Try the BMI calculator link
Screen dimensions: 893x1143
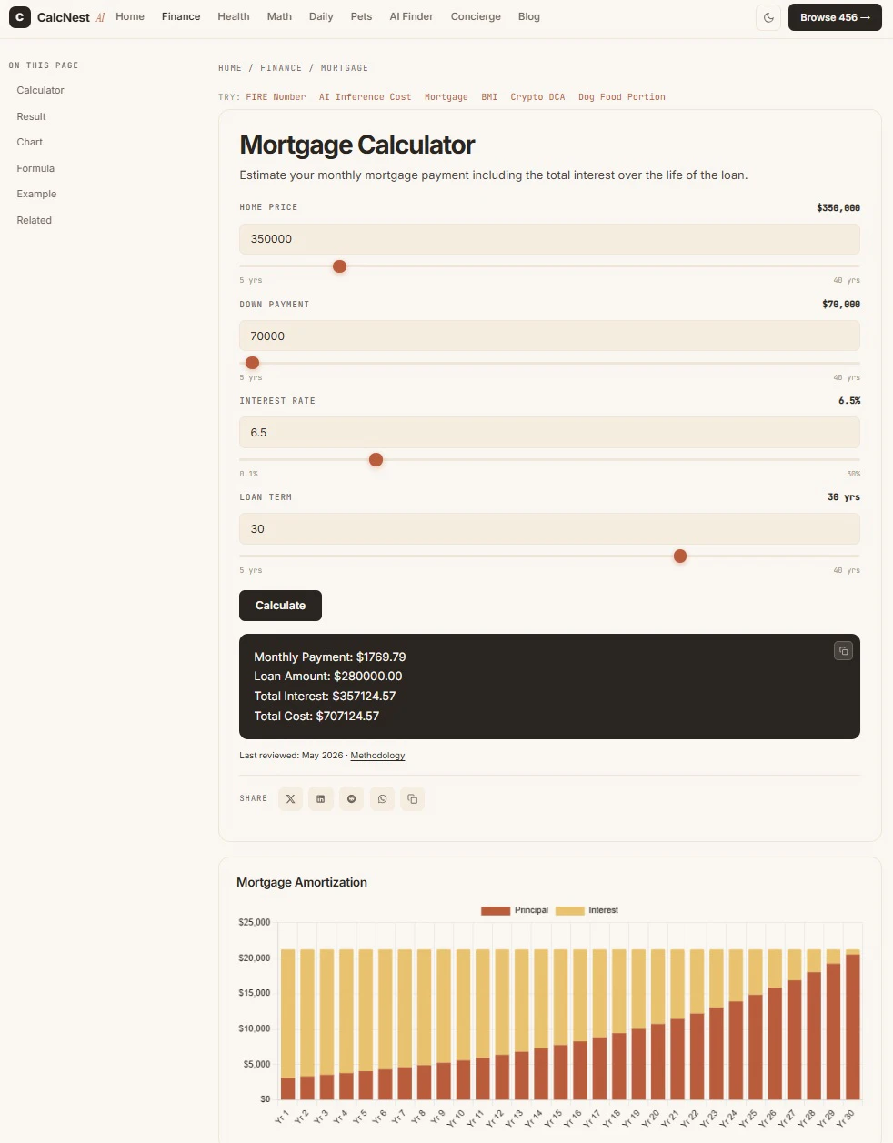point(489,96)
